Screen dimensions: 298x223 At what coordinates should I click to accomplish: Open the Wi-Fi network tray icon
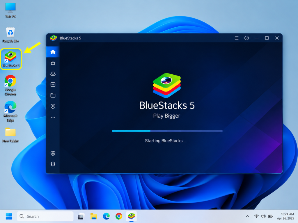coord(256,216)
